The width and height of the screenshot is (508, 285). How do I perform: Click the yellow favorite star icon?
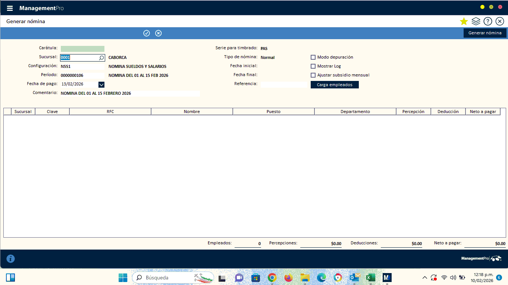tap(464, 21)
